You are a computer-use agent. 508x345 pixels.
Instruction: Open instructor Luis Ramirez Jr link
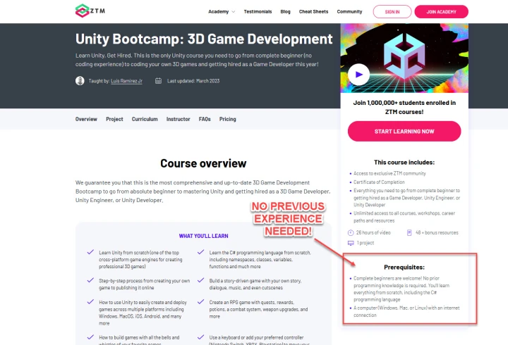tap(127, 81)
